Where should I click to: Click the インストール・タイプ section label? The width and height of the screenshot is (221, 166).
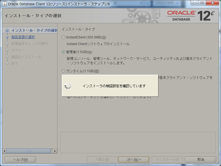pos(78,29)
